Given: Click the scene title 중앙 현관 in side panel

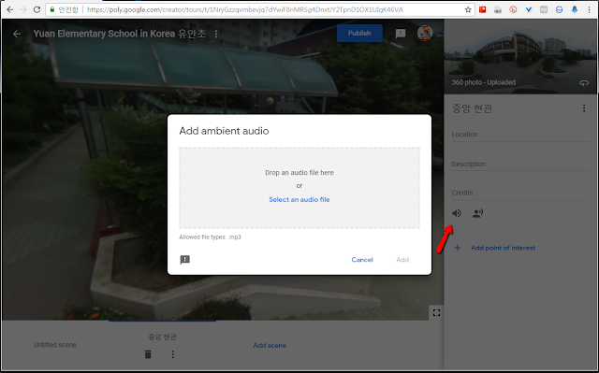Looking at the screenshot, I should coord(472,108).
